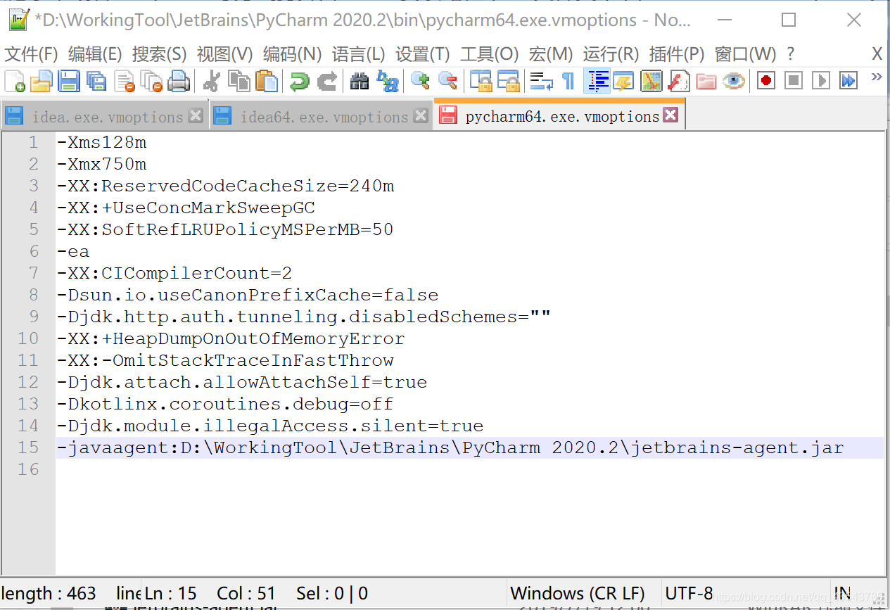Open the 宏(M) menu

coord(551,54)
